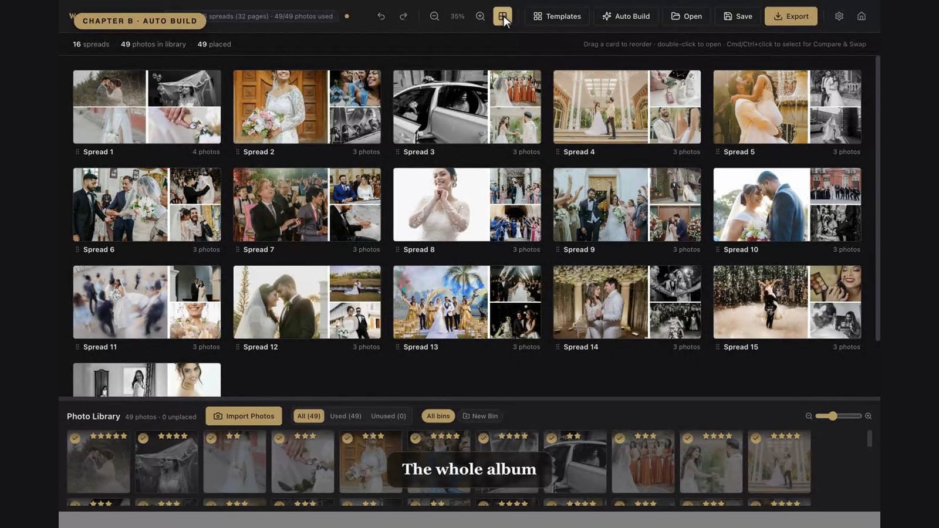Click library zoom-out magnifier icon

[809, 416]
